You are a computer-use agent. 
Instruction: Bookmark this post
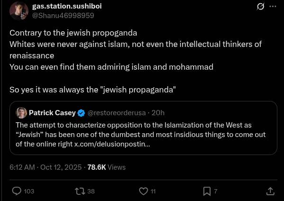(x=207, y=191)
